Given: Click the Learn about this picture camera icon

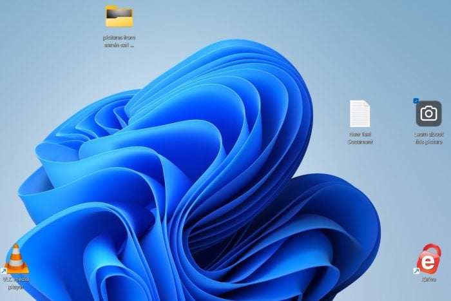Looking at the screenshot, I should pyautogui.click(x=428, y=113).
